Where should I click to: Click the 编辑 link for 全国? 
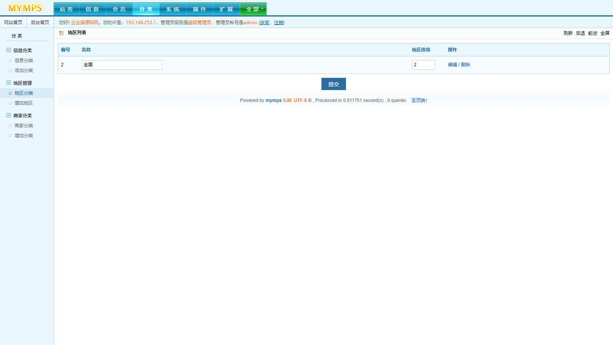pyautogui.click(x=452, y=65)
